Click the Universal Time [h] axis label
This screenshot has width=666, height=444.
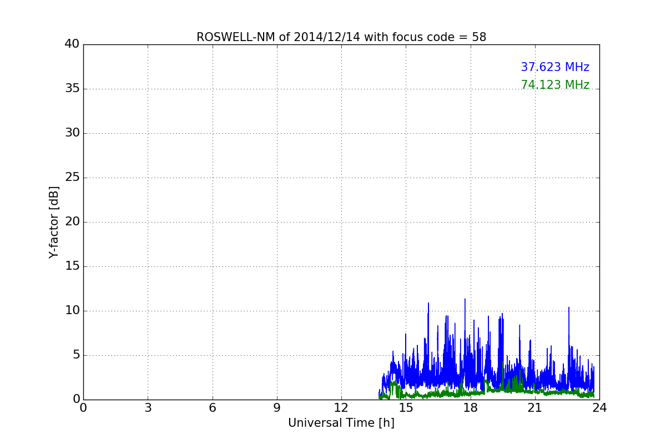[341, 423]
